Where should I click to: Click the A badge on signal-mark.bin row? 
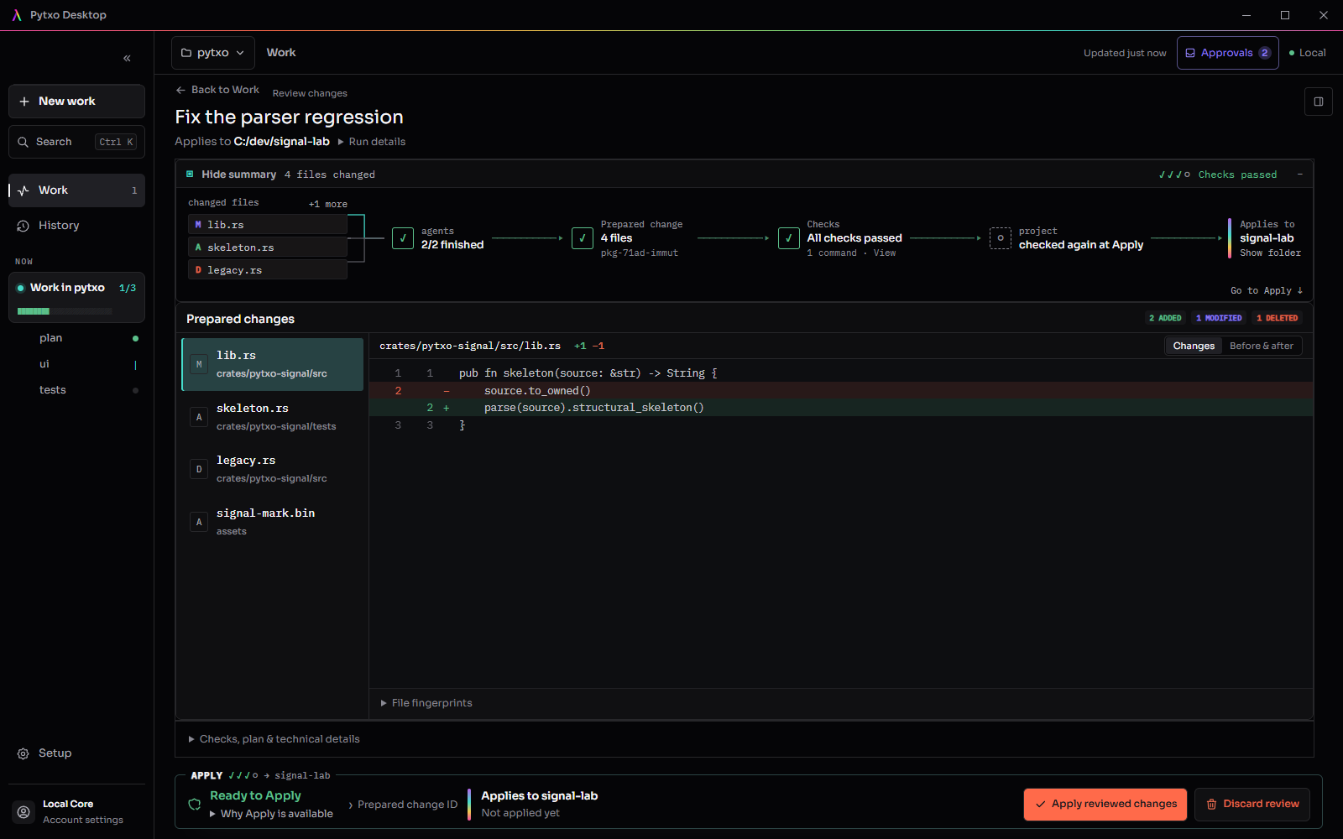tap(199, 522)
